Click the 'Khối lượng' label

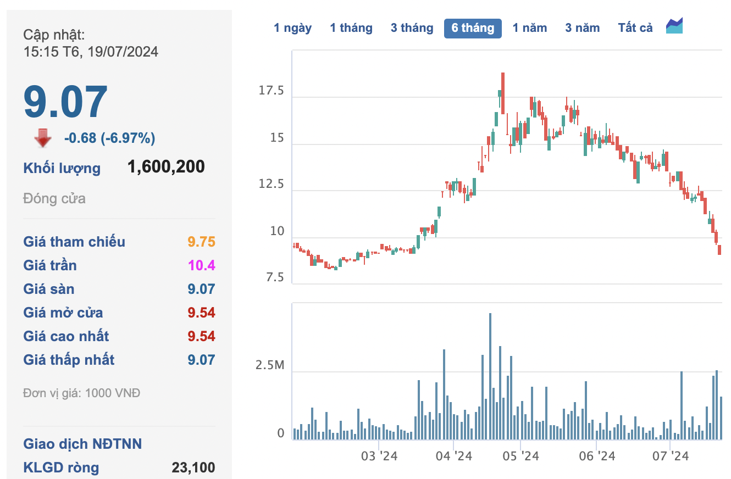click(x=62, y=168)
